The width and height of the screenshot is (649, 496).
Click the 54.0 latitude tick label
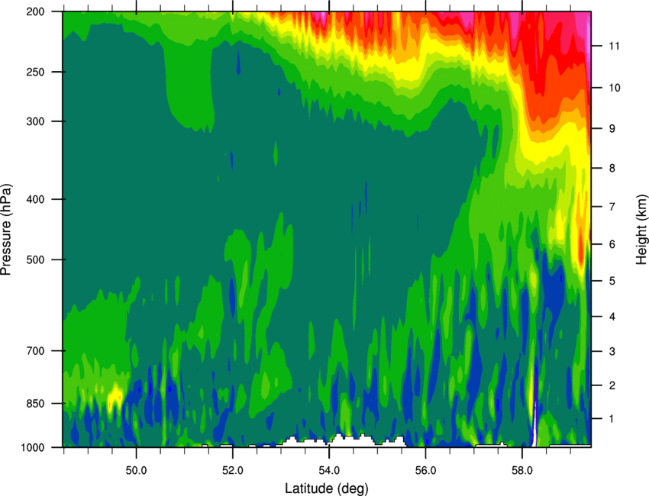coord(329,471)
